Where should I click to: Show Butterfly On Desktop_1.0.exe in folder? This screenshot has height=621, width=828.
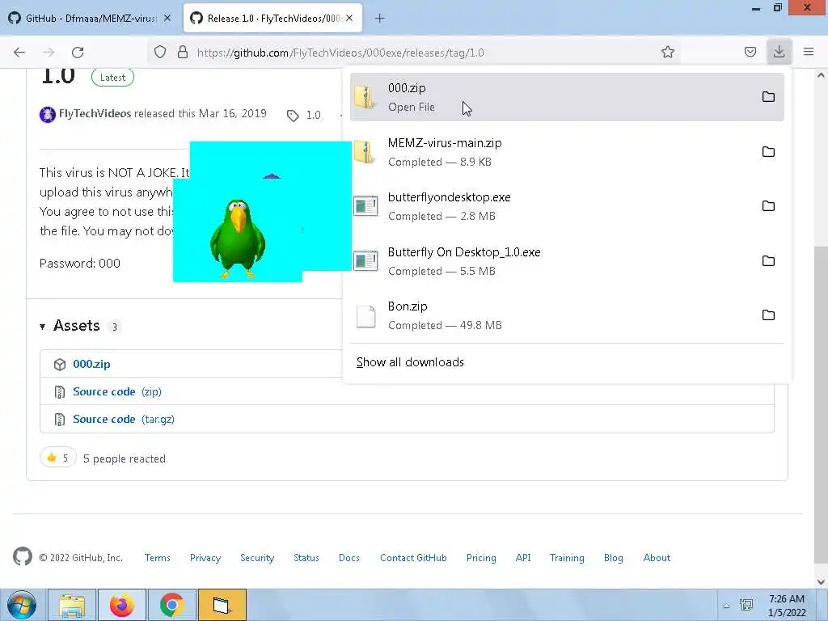[768, 261]
